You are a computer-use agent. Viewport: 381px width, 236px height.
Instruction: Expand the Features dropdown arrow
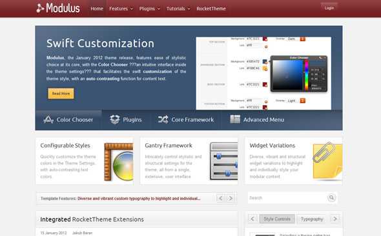pos(132,9)
